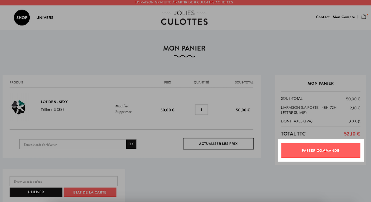This screenshot has width=371, height=202.
Task: Apply the discount code with OK
Action: click(x=131, y=144)
